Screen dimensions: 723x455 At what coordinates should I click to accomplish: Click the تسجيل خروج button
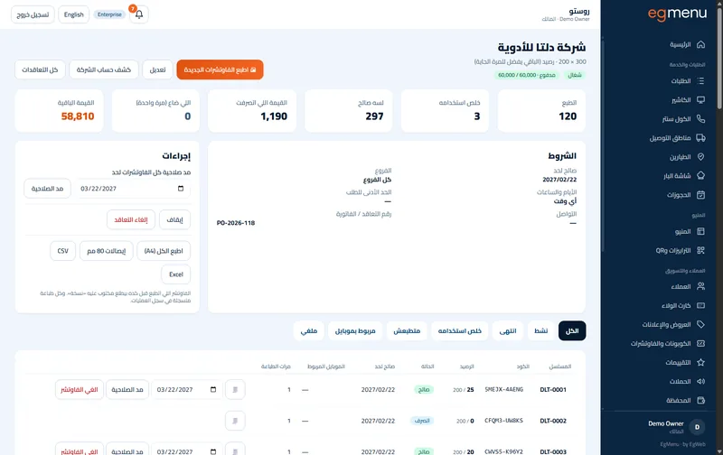coord(33,14)
